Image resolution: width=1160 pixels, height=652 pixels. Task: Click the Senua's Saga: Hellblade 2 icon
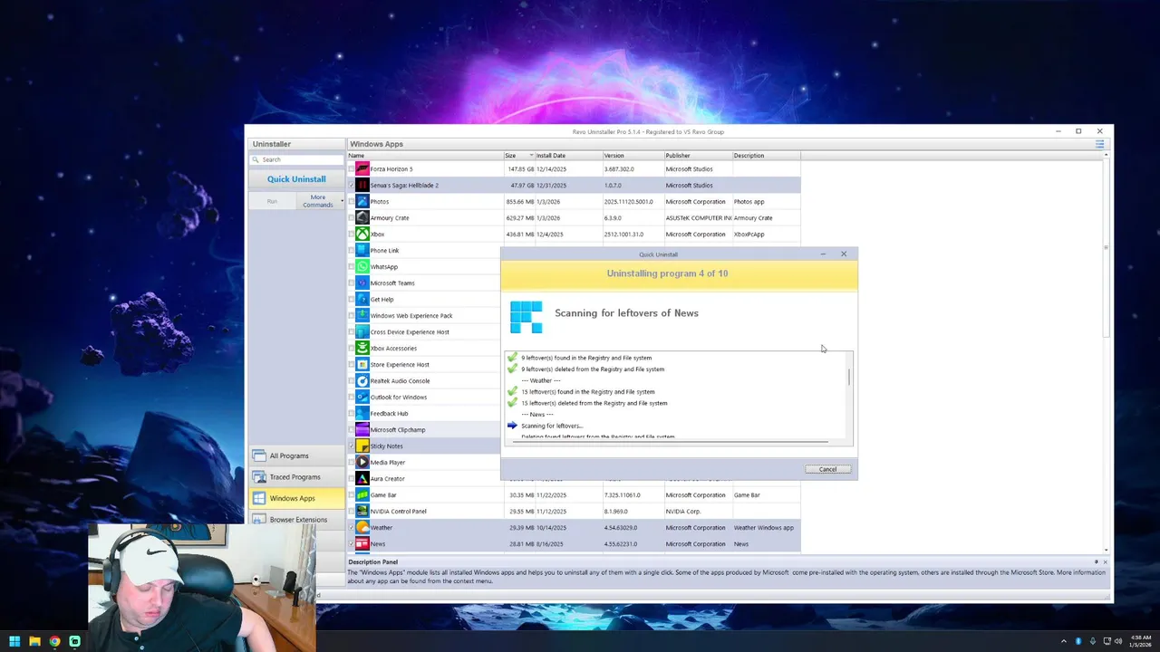[x=362, y=186]
